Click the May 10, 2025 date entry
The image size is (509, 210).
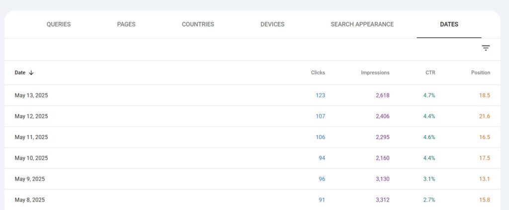(31, 158)
